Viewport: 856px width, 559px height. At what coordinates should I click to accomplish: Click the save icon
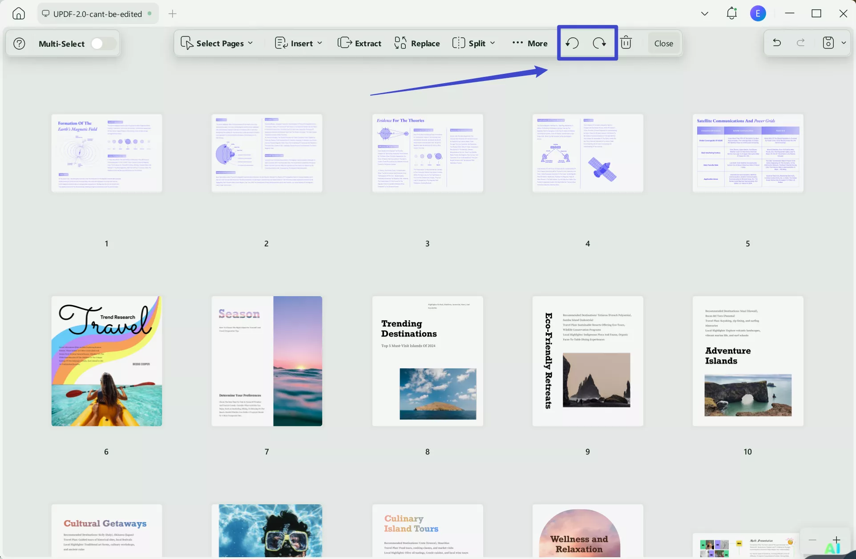(828, 43)
